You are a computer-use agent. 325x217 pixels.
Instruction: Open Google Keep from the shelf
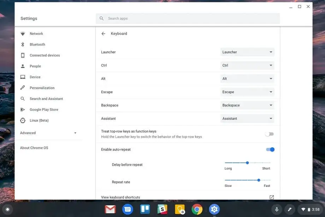click(179, 209)
